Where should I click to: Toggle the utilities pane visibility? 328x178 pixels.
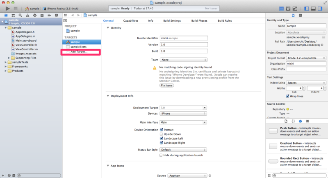coord(320,9)
